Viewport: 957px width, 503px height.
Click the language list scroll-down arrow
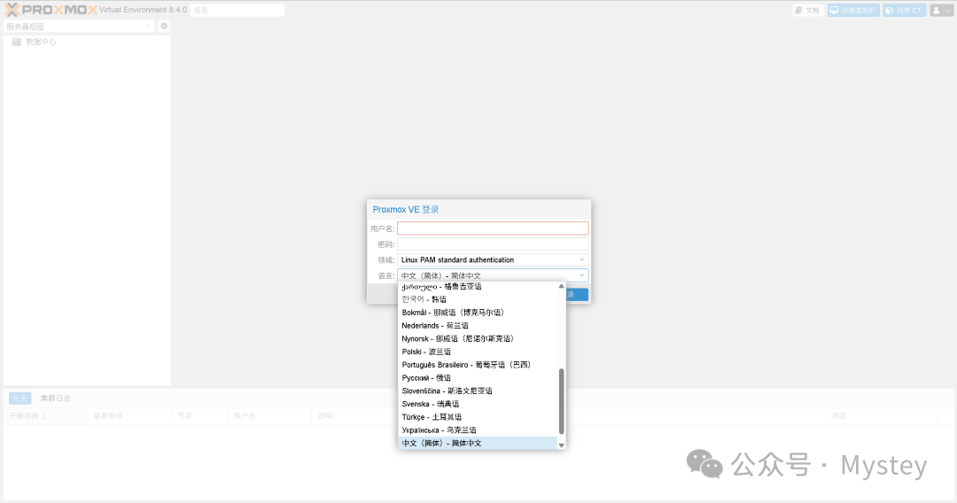point(562,445)
